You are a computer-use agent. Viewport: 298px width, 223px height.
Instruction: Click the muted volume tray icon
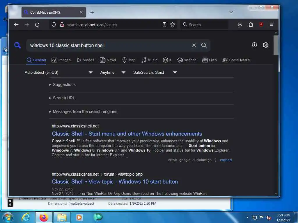[x=269, y=217]
